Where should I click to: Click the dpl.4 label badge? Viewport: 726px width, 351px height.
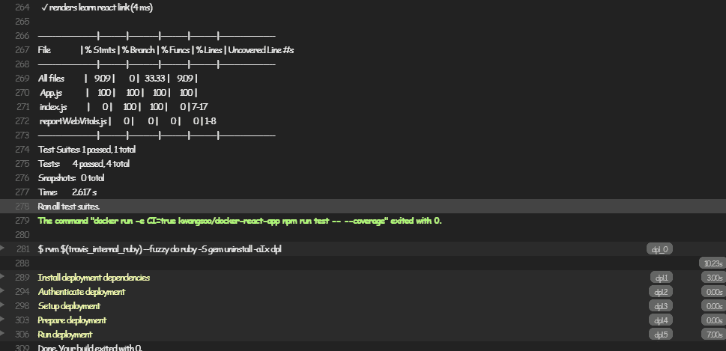coord(661,320)
